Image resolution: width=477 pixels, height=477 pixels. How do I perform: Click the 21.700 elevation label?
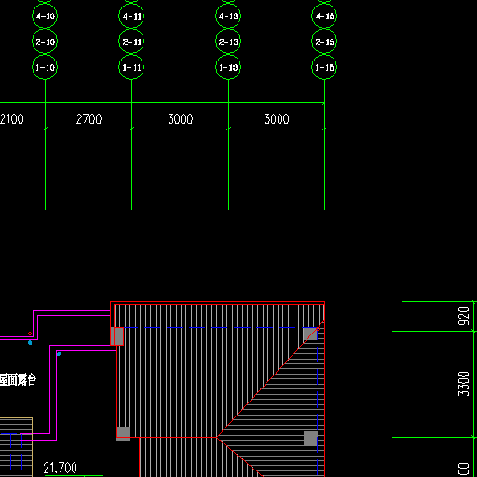tap(60, 468)
